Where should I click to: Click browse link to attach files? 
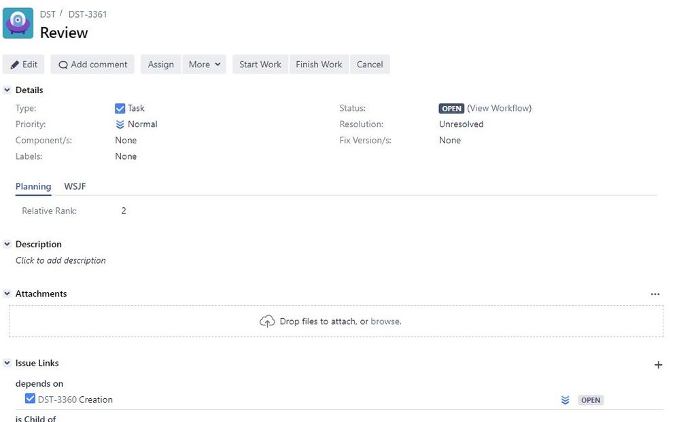pos(385,321)
